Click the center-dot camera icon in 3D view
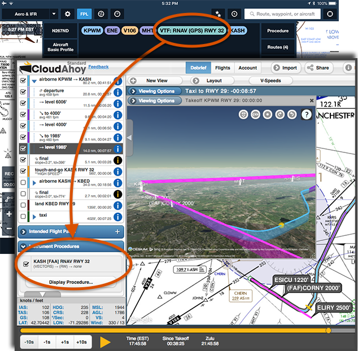The width and height of the screenshot is (358, 351). (x=268, y=115)
